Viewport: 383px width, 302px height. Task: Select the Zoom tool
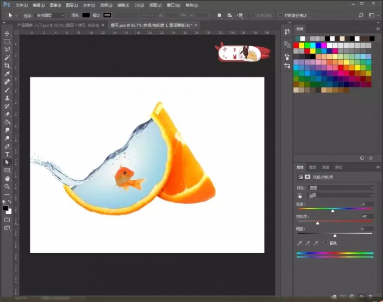point(7,186)
